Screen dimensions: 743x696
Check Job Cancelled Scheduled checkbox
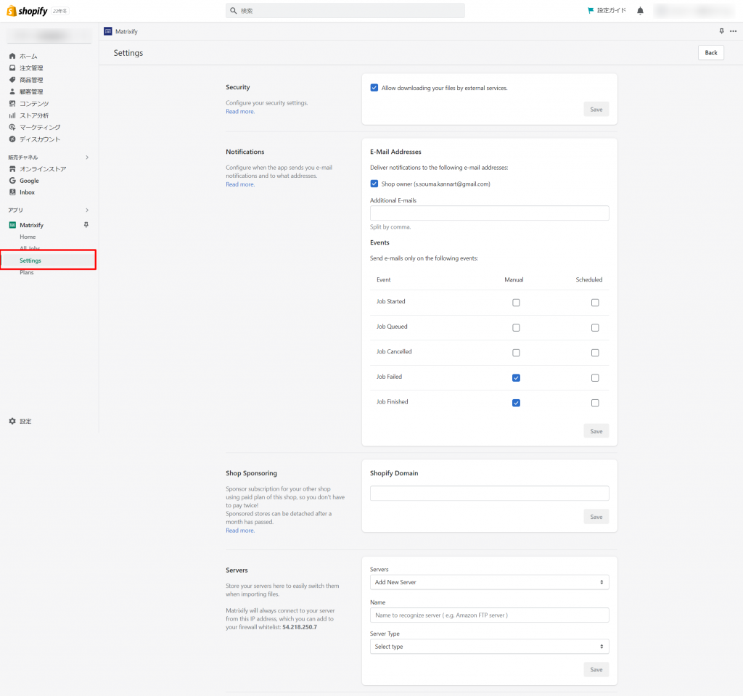[x=595, y=353]
